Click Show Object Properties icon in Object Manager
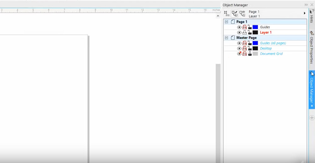The height and width of the screenshot is (163, 315). pyautogui.click(x=226, y=14)
